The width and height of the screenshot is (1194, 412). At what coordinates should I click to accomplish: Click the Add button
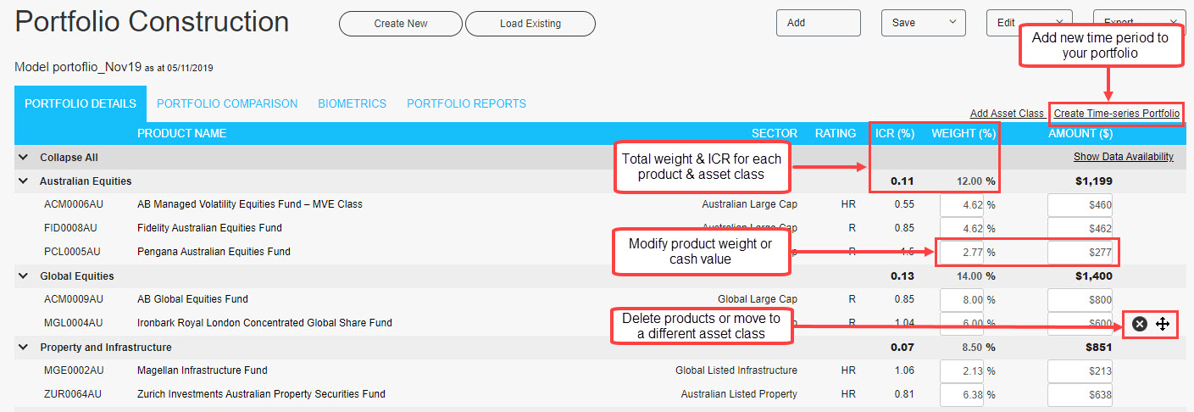(818, 23)
